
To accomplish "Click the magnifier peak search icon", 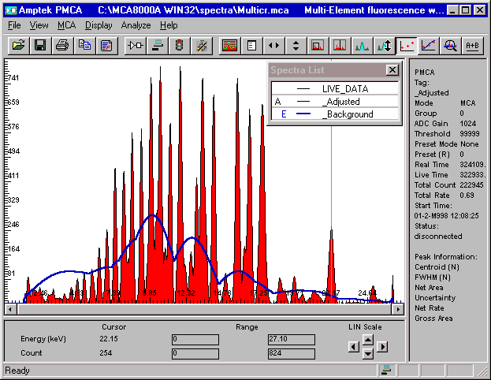I will [450, 46].
